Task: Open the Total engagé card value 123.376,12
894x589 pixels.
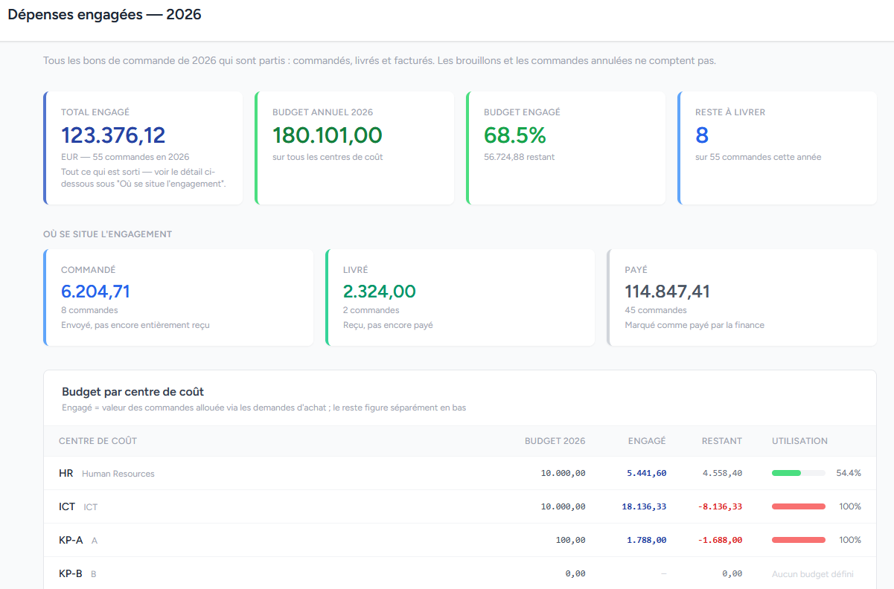Action: coord(113,135)
